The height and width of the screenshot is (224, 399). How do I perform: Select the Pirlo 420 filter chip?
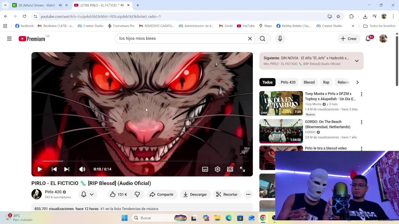(x=288, y=82)
